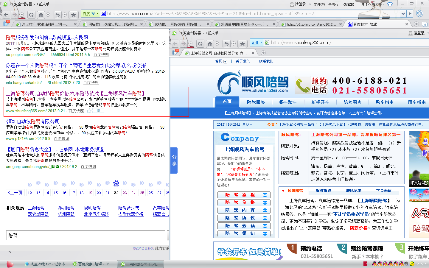The image size is (429, 268).
Task: Click the 陪驾协议 button
Action: point(244,218)
